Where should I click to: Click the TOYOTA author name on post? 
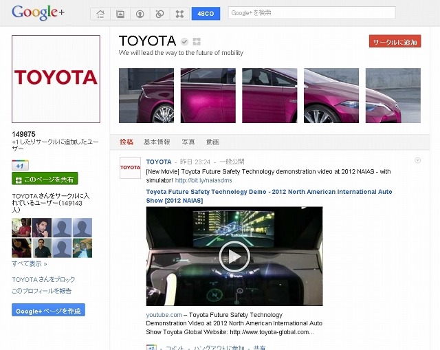159,162
